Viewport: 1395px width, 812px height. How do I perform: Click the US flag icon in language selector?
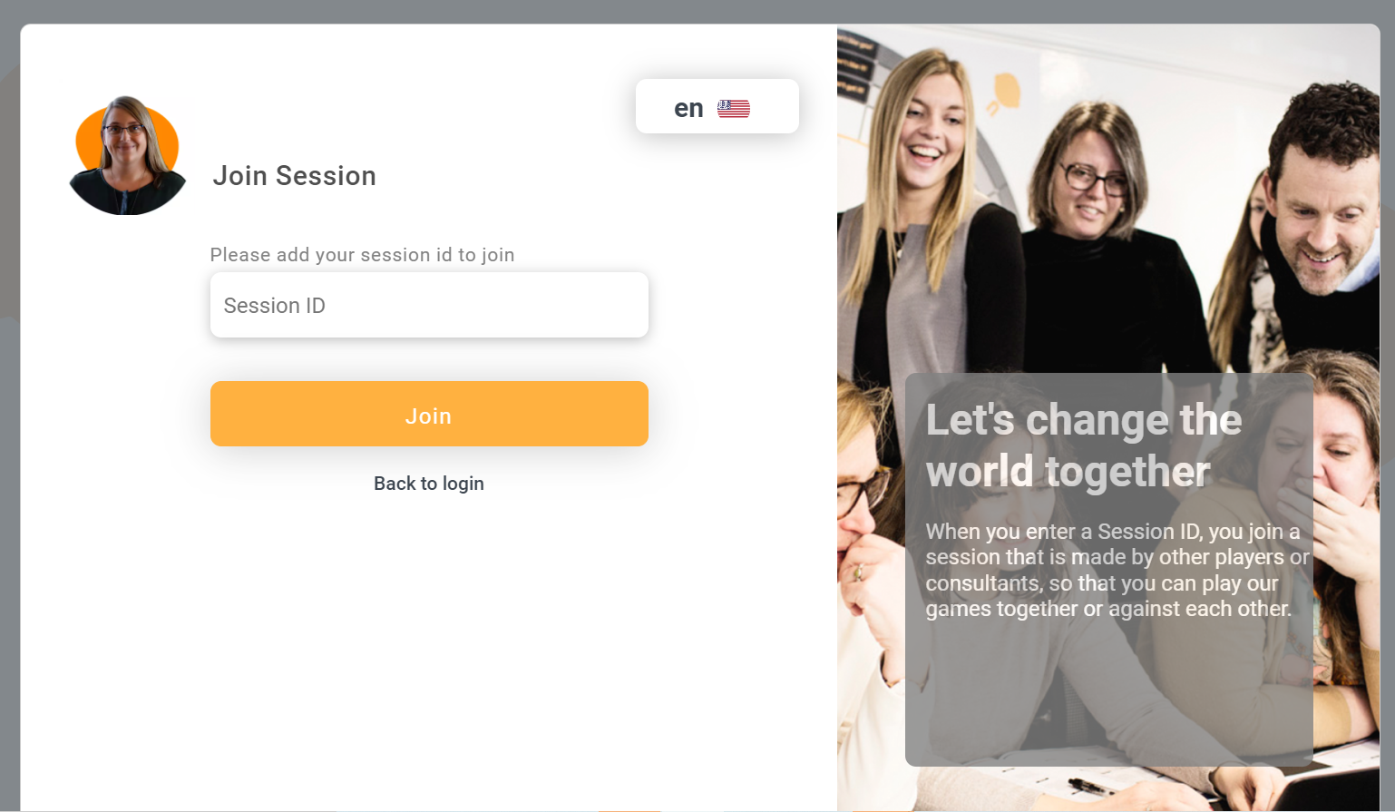(734, 109)
